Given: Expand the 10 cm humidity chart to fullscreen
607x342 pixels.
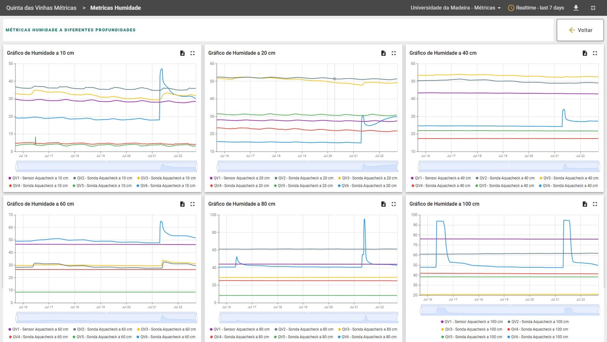Looking at the screenshot, I should click(193, 53).
